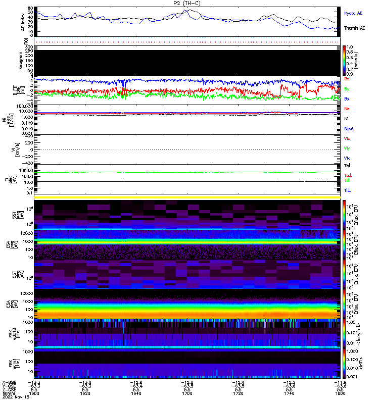379x404 pixels.
Task: Click the Kyoto AE legend label
Action: coord(353,13)
